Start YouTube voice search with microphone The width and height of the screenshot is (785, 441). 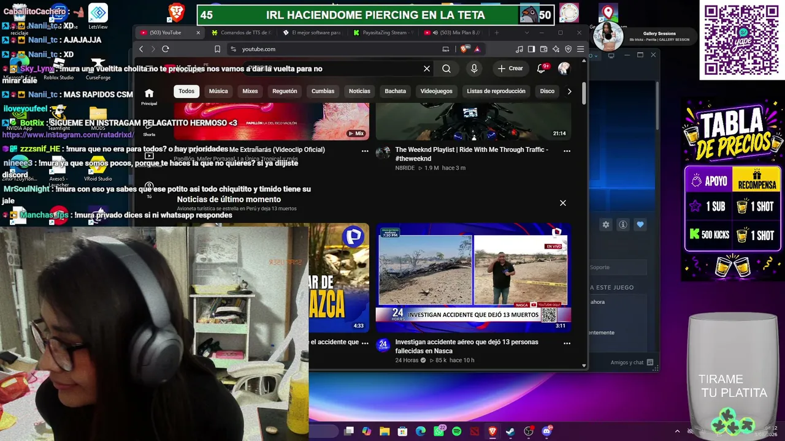474,69
